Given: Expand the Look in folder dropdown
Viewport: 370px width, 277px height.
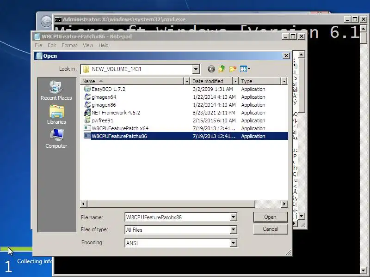Looking at the screenshot, I should tap(196, 69).
